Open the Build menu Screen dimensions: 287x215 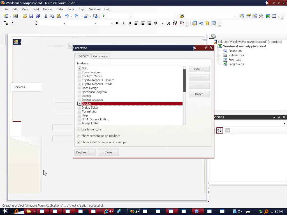coord(36,9)
